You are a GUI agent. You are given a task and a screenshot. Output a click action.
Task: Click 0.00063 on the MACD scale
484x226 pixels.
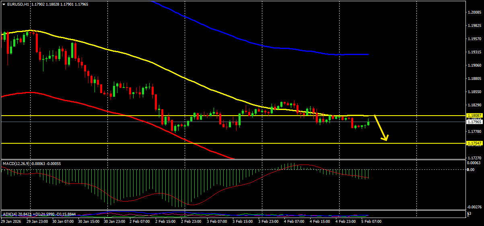pyautogui.click(x=474, y=163)
